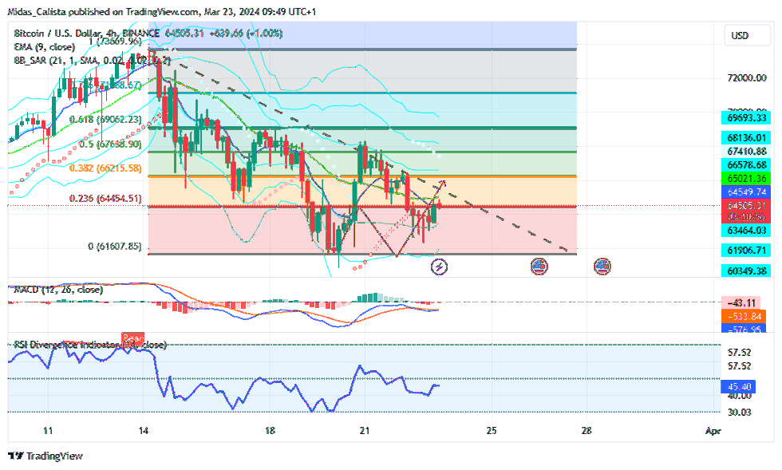Click the green 65021.36 price tag

[x=746, y=178]
